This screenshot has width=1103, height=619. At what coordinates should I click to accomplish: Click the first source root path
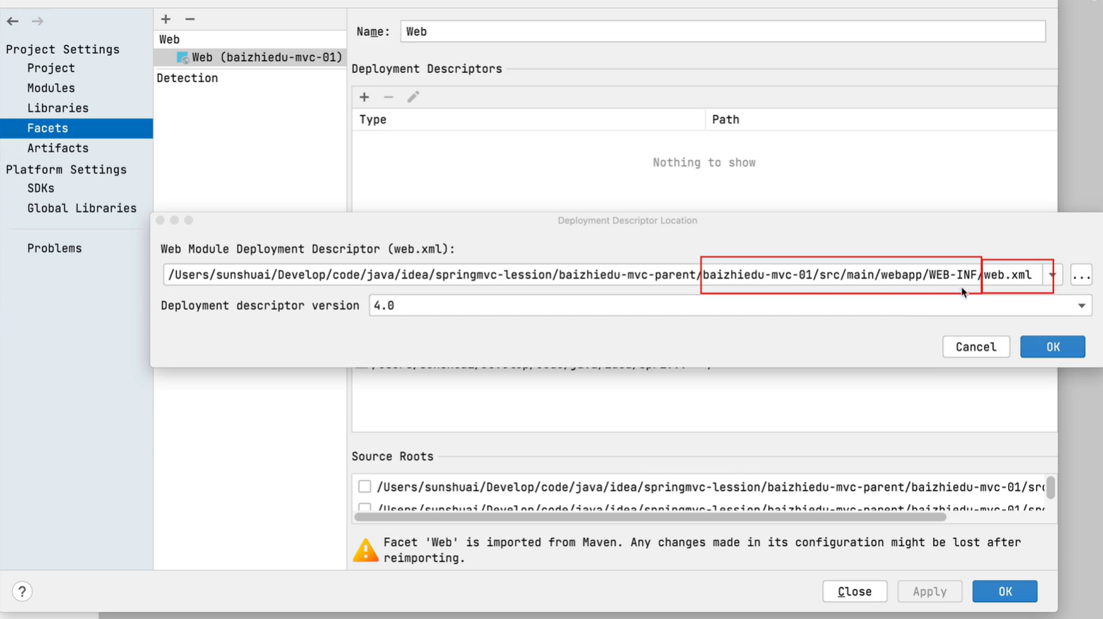pyautogui.click(x=710, y=487)
